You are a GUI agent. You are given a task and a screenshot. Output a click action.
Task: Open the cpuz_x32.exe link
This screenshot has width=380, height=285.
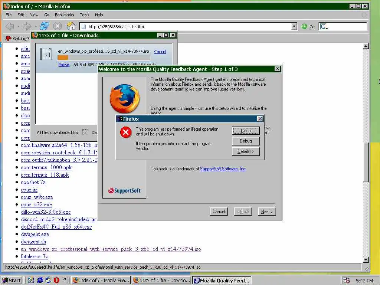[x=36, y=204]
